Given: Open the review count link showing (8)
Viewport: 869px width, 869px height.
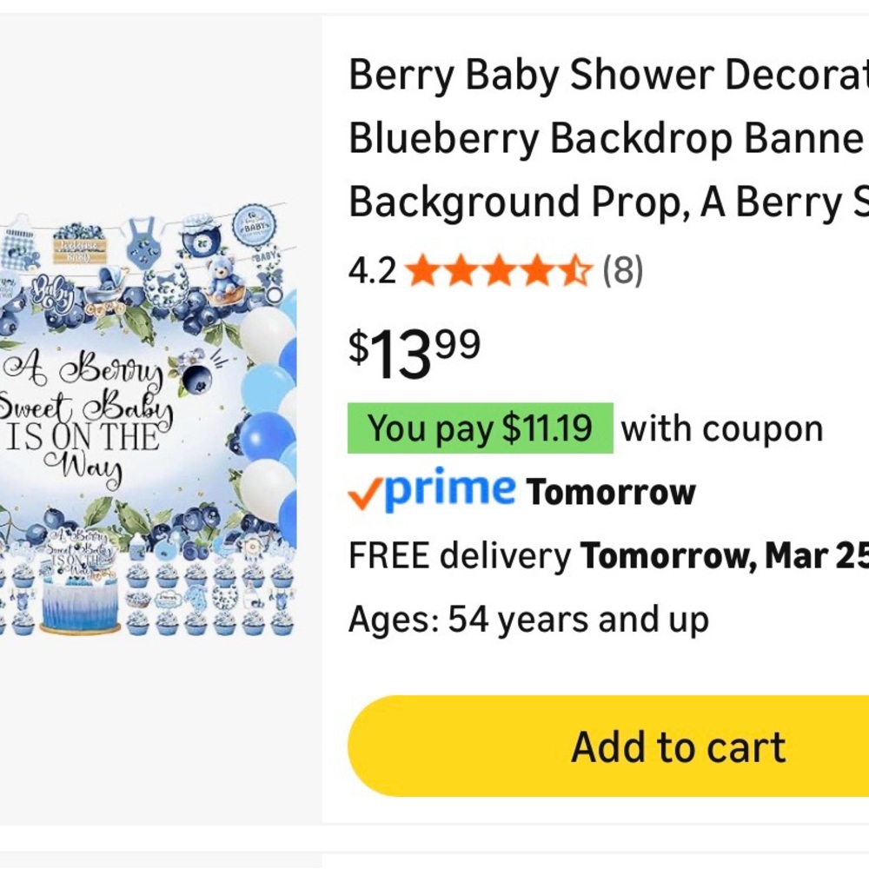Looking at the screenshot, I should (622, 271).
